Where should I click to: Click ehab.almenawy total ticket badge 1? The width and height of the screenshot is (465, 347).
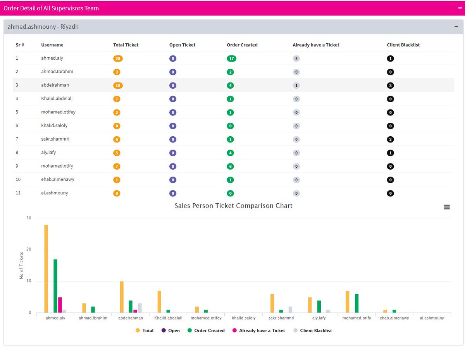[117, 180]
